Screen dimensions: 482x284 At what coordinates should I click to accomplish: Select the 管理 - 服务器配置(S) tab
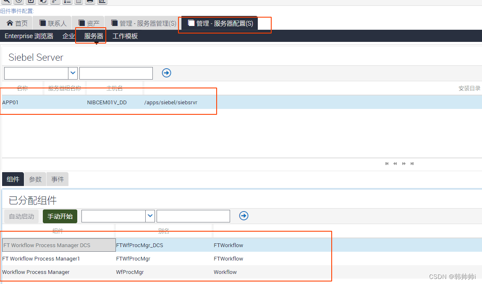click(x=220, y=23)
